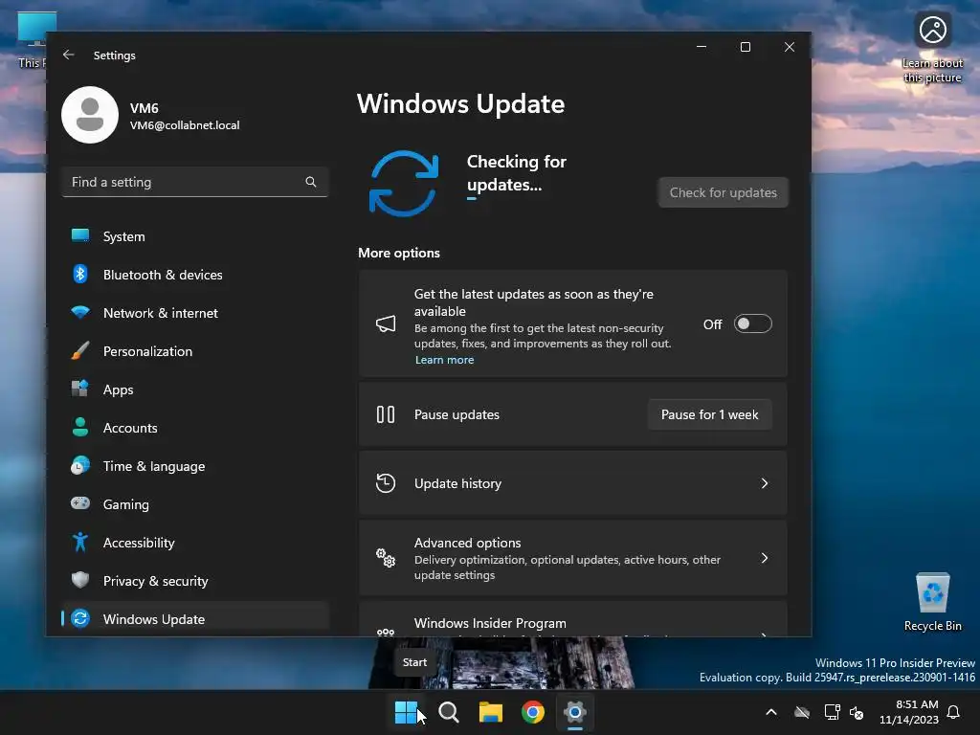Screen dimensions: 980x735
Task: Click the Network wifi icon in sidebar
Action: [80, 312]
